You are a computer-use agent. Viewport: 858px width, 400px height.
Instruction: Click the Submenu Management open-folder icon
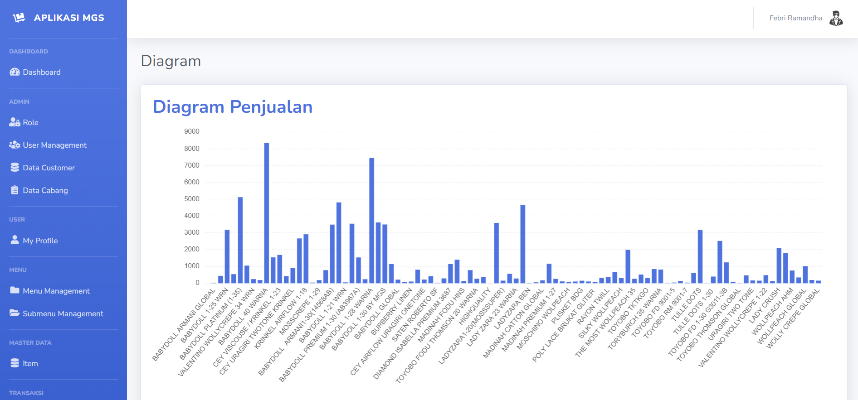15,313
